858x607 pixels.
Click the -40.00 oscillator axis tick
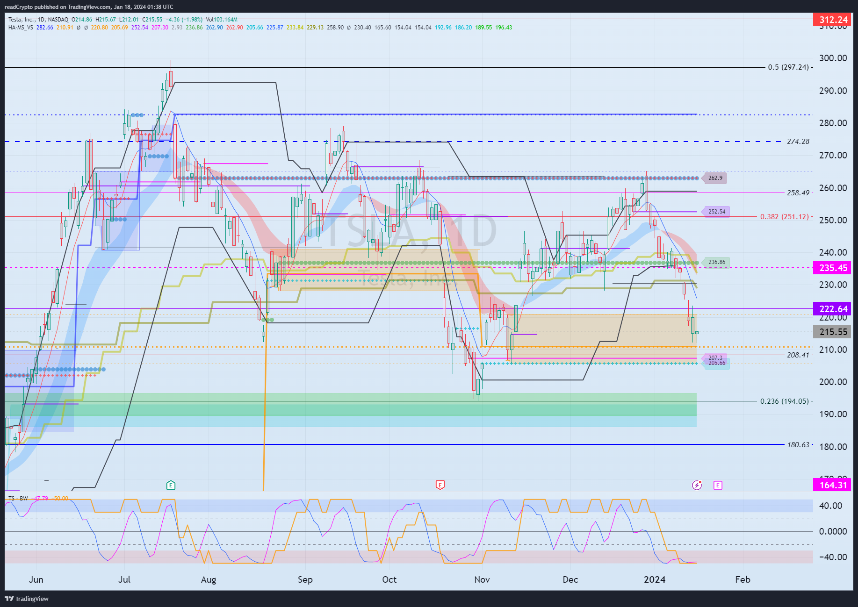point(833,557)
